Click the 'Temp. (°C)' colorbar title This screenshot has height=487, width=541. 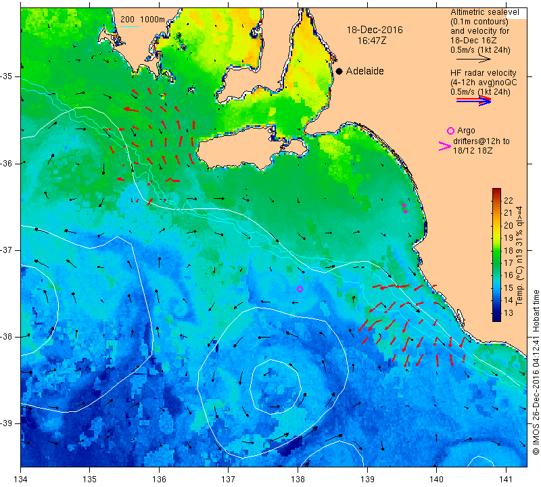tap(519, 285)
